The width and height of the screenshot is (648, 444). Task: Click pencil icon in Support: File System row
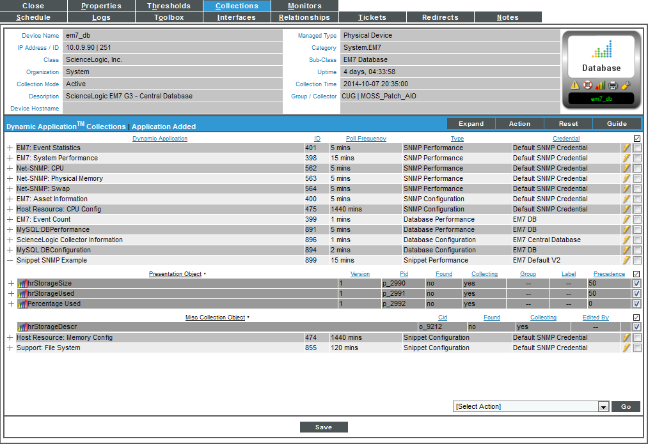tap(627, 348)
